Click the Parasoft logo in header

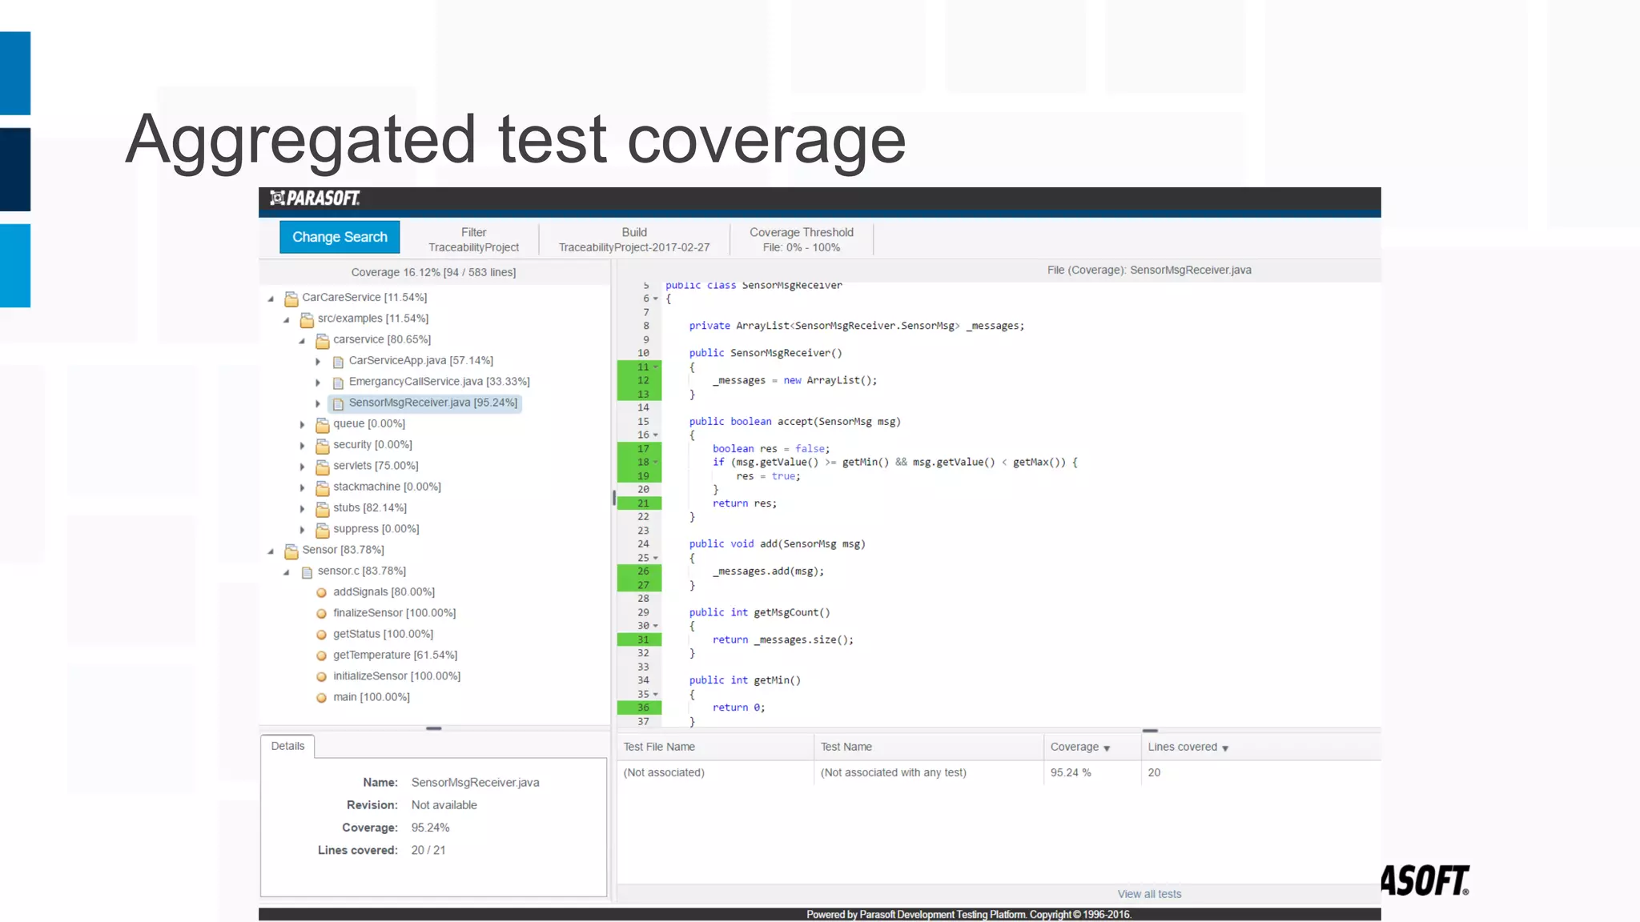[316, 198]
